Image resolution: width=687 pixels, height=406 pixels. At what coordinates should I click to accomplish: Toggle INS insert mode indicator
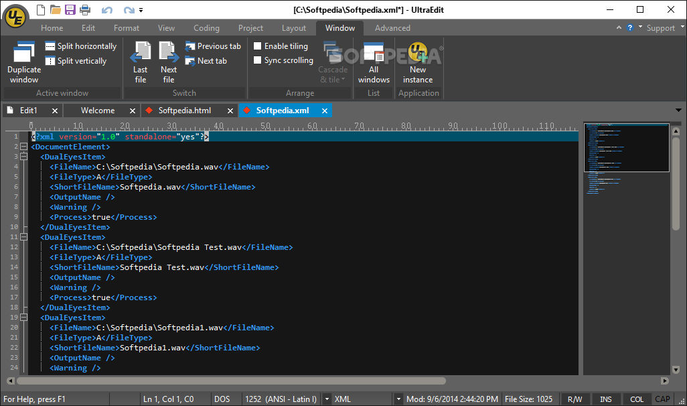tap(606, 399)
